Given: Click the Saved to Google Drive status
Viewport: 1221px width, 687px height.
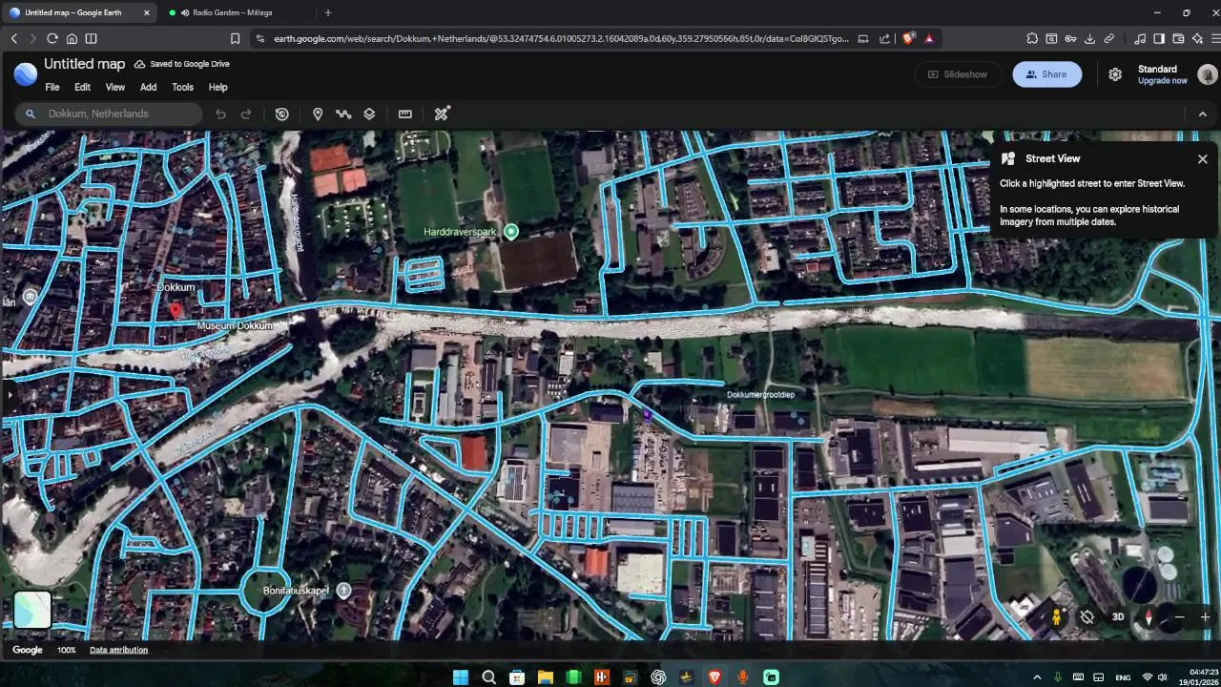Looking at the screenshot, I should pyautogui.click(x=181, y=64).
